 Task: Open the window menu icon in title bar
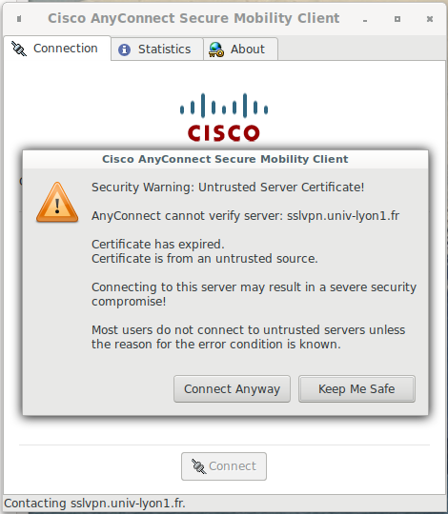[x=19, y=19]
